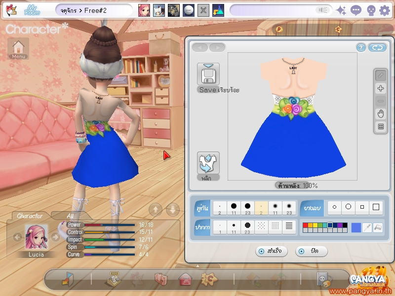Image resolution: width=395 pixels, height=296 pixels.
Task: Toggle the grid view tool
Action: (380, 127)
